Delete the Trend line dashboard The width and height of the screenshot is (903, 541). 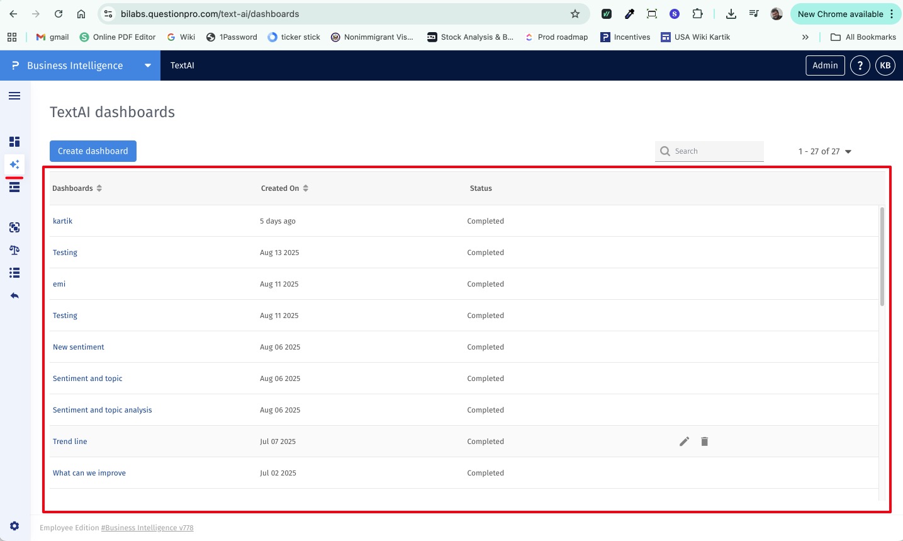[x=705, y=441]
